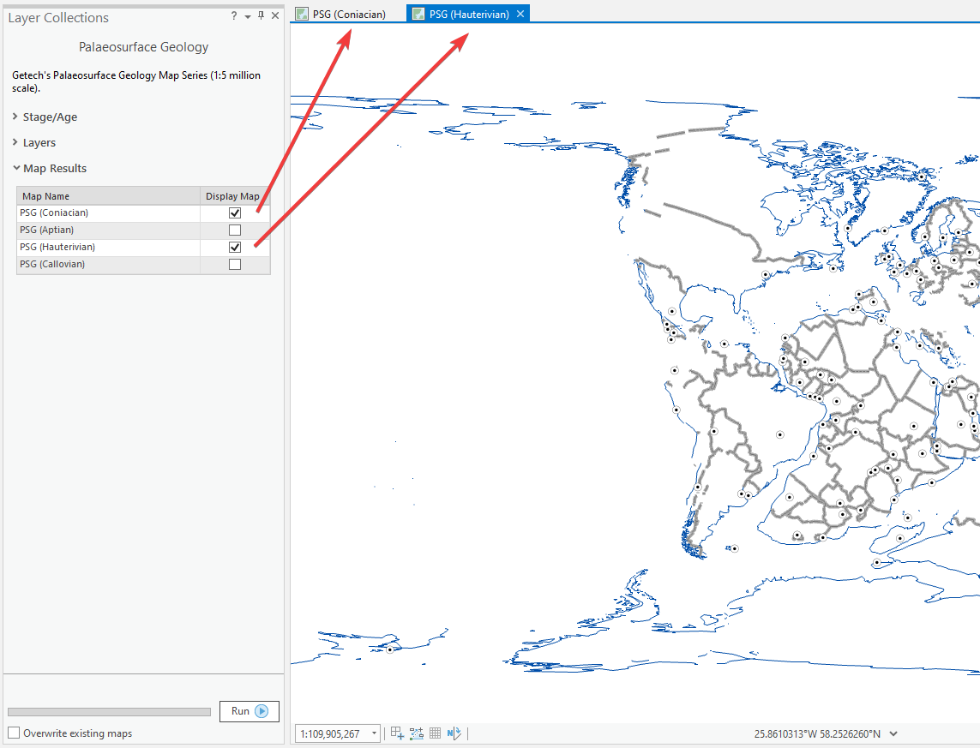Screen dimensions: 980x748
Task: Close the Layer Collections pane
Action: (275, 16)
